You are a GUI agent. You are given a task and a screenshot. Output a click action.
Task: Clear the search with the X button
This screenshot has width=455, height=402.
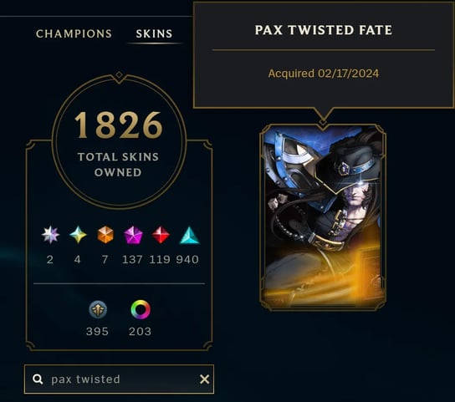(205, 379)
